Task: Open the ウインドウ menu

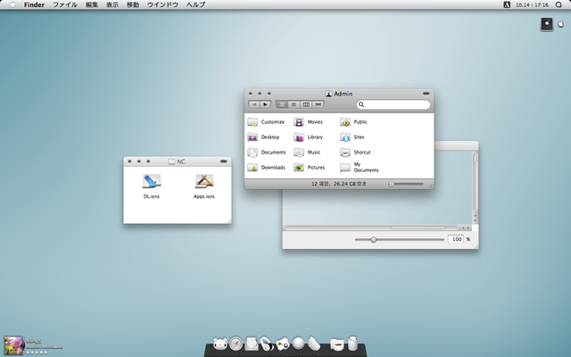Action: pyautogui.click(x=161, y=5)
